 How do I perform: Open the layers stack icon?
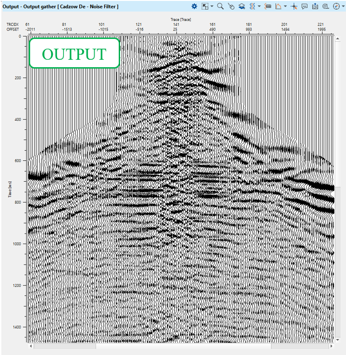[x=242, y=6]
